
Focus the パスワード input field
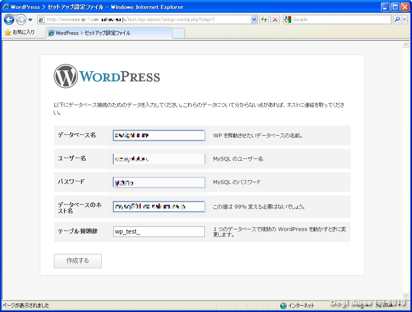(x=159, y=182)
